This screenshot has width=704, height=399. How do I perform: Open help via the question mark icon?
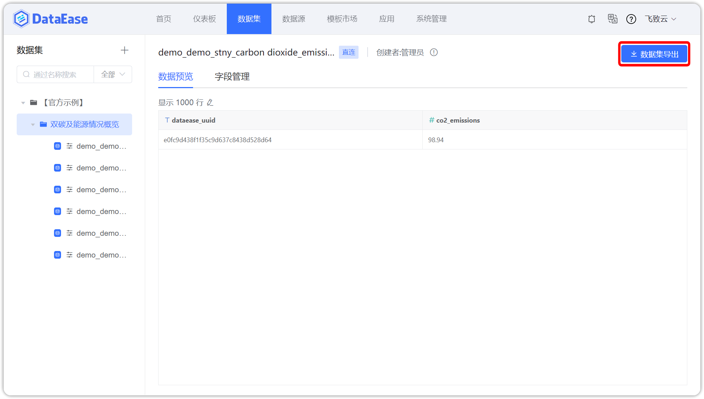click(631, 19)
